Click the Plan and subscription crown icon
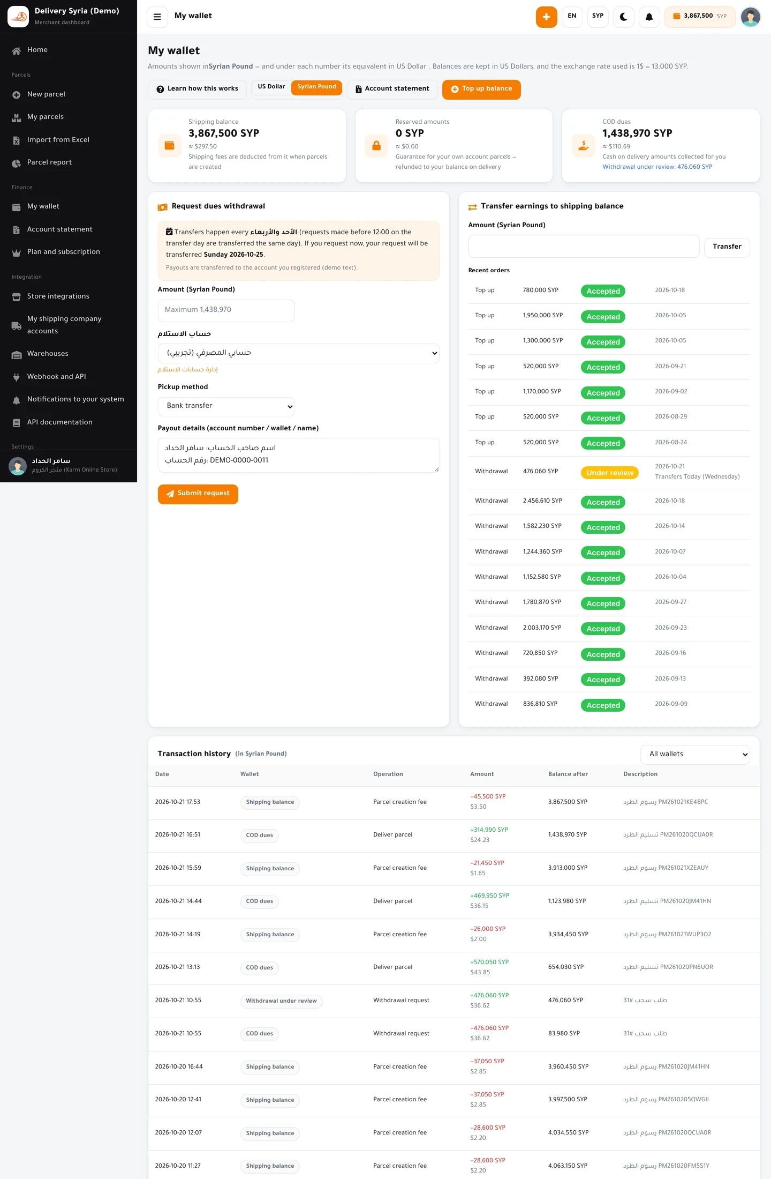Screen dimensions: 771x1179 [x=17, y=252]
